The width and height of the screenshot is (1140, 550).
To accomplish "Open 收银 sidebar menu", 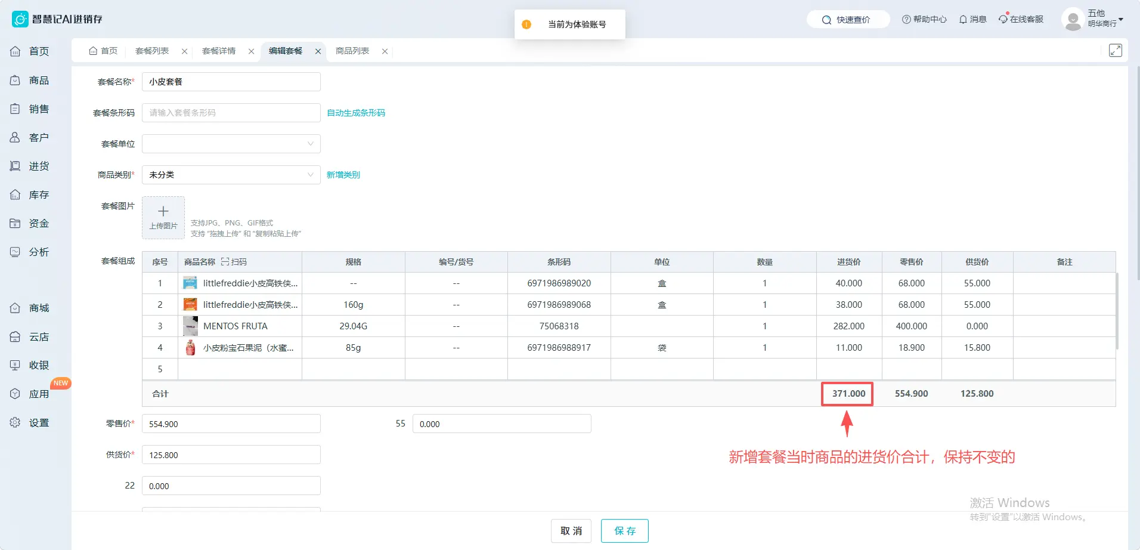I will coord(30,365).
